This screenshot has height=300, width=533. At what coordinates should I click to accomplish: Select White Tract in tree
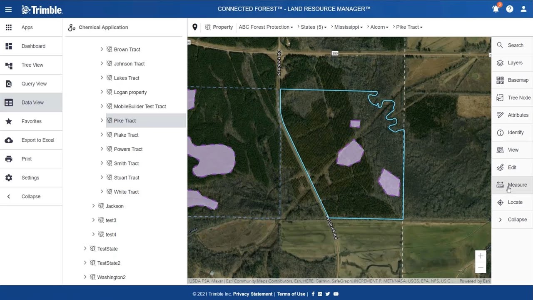(126, 192)
